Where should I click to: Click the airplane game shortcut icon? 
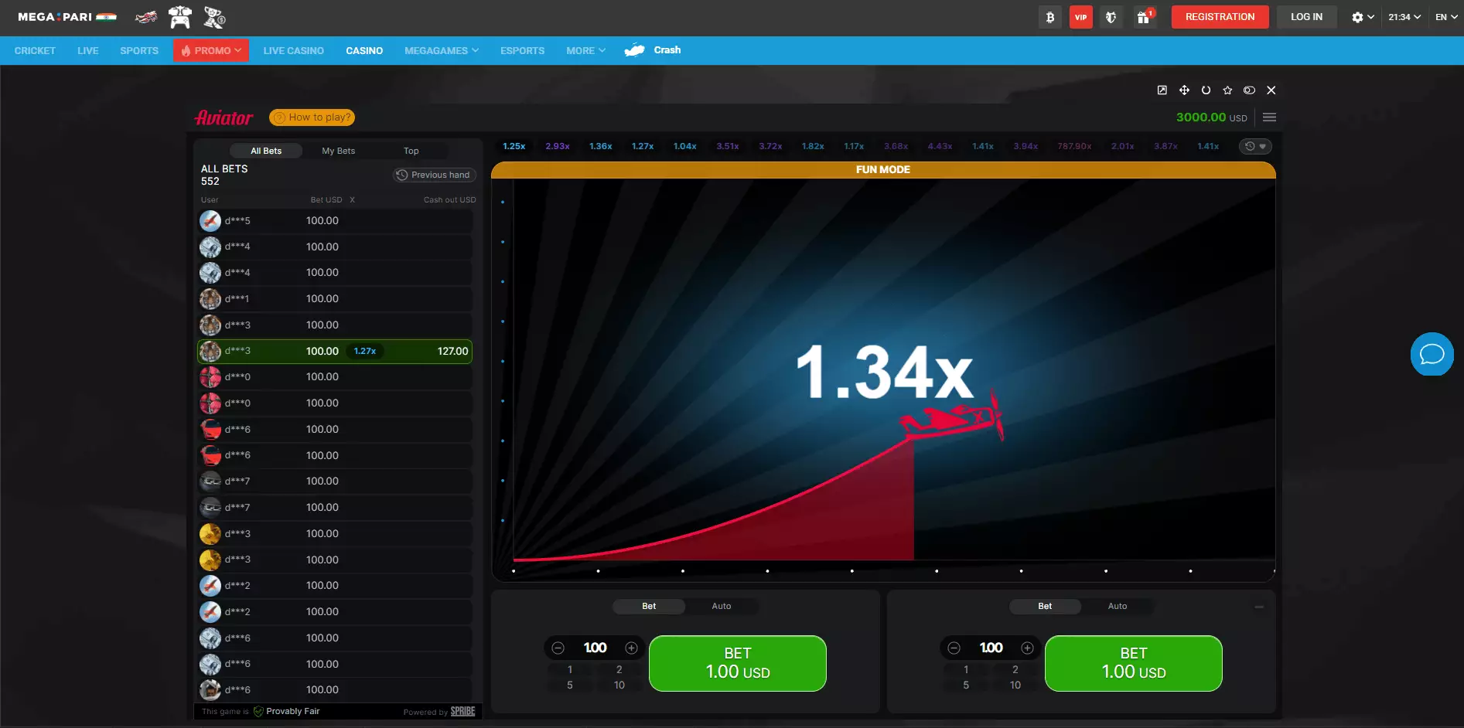(x=145, y=17)
